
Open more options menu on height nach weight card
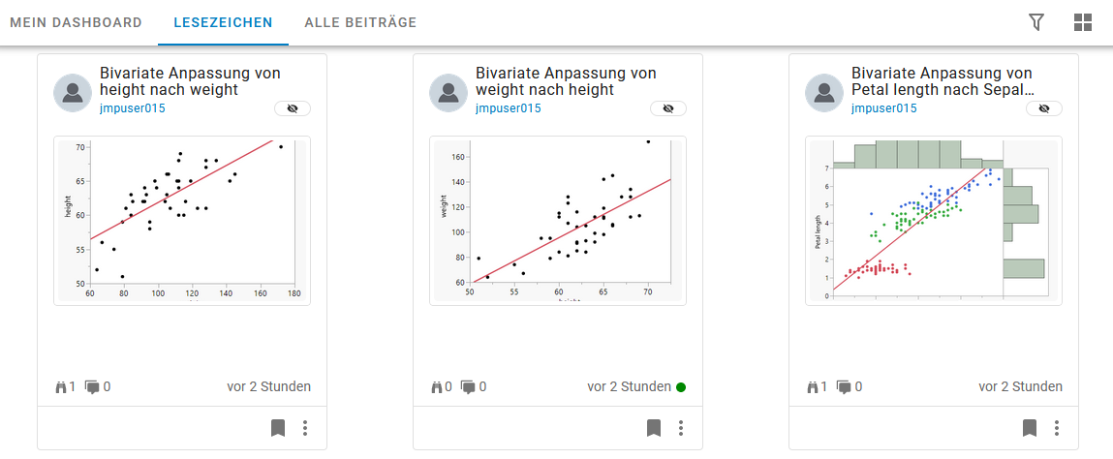[x=305, y=427]
